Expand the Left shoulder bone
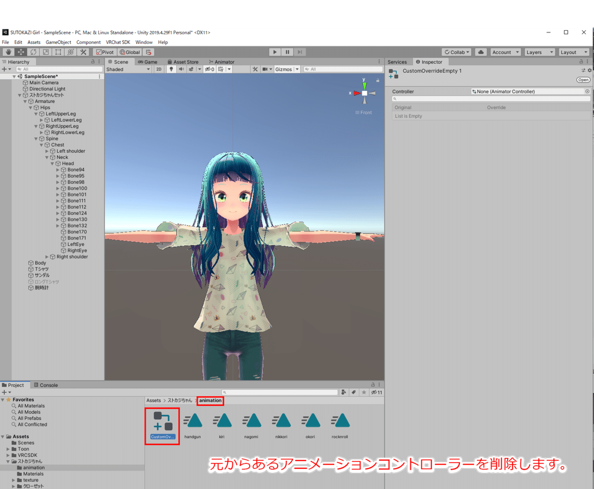This screenshot has height=489, width=594. 47,151
